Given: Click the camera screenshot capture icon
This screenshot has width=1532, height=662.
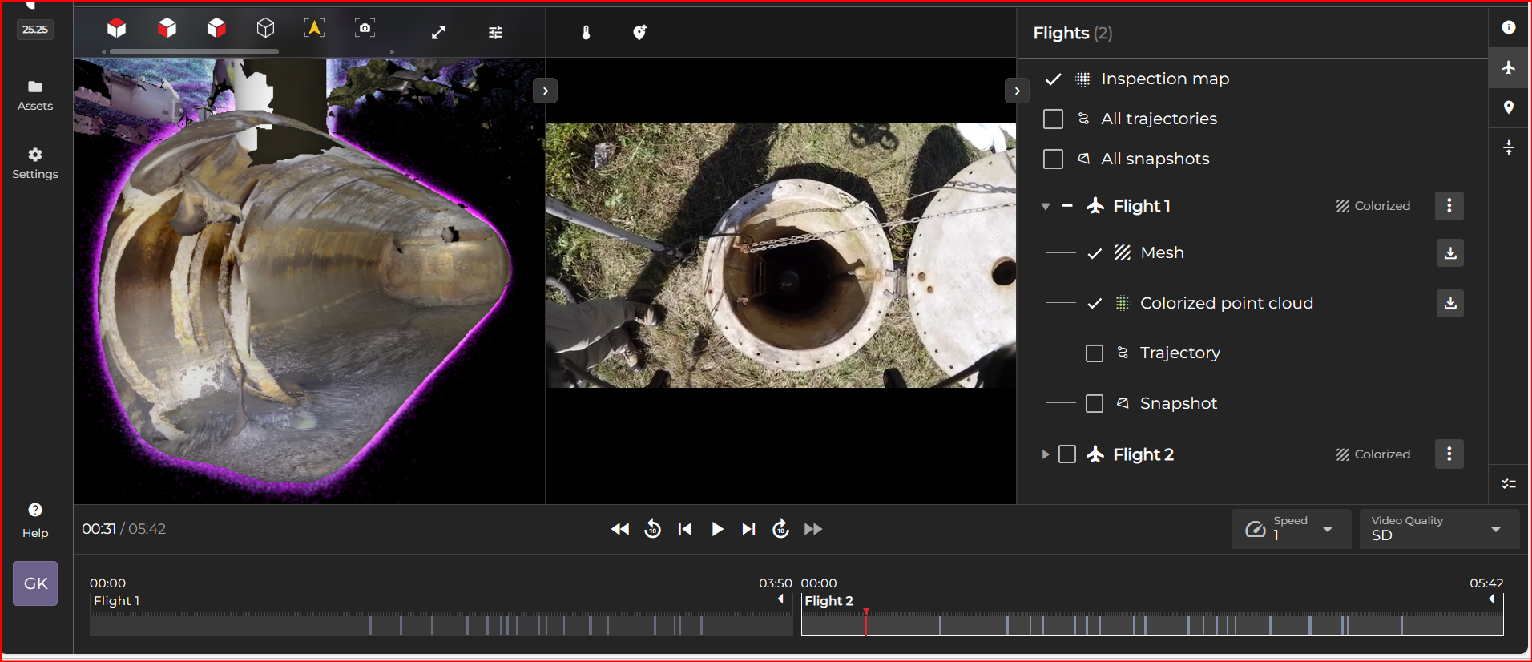Looking at the screenshot, I should (365, 29).
